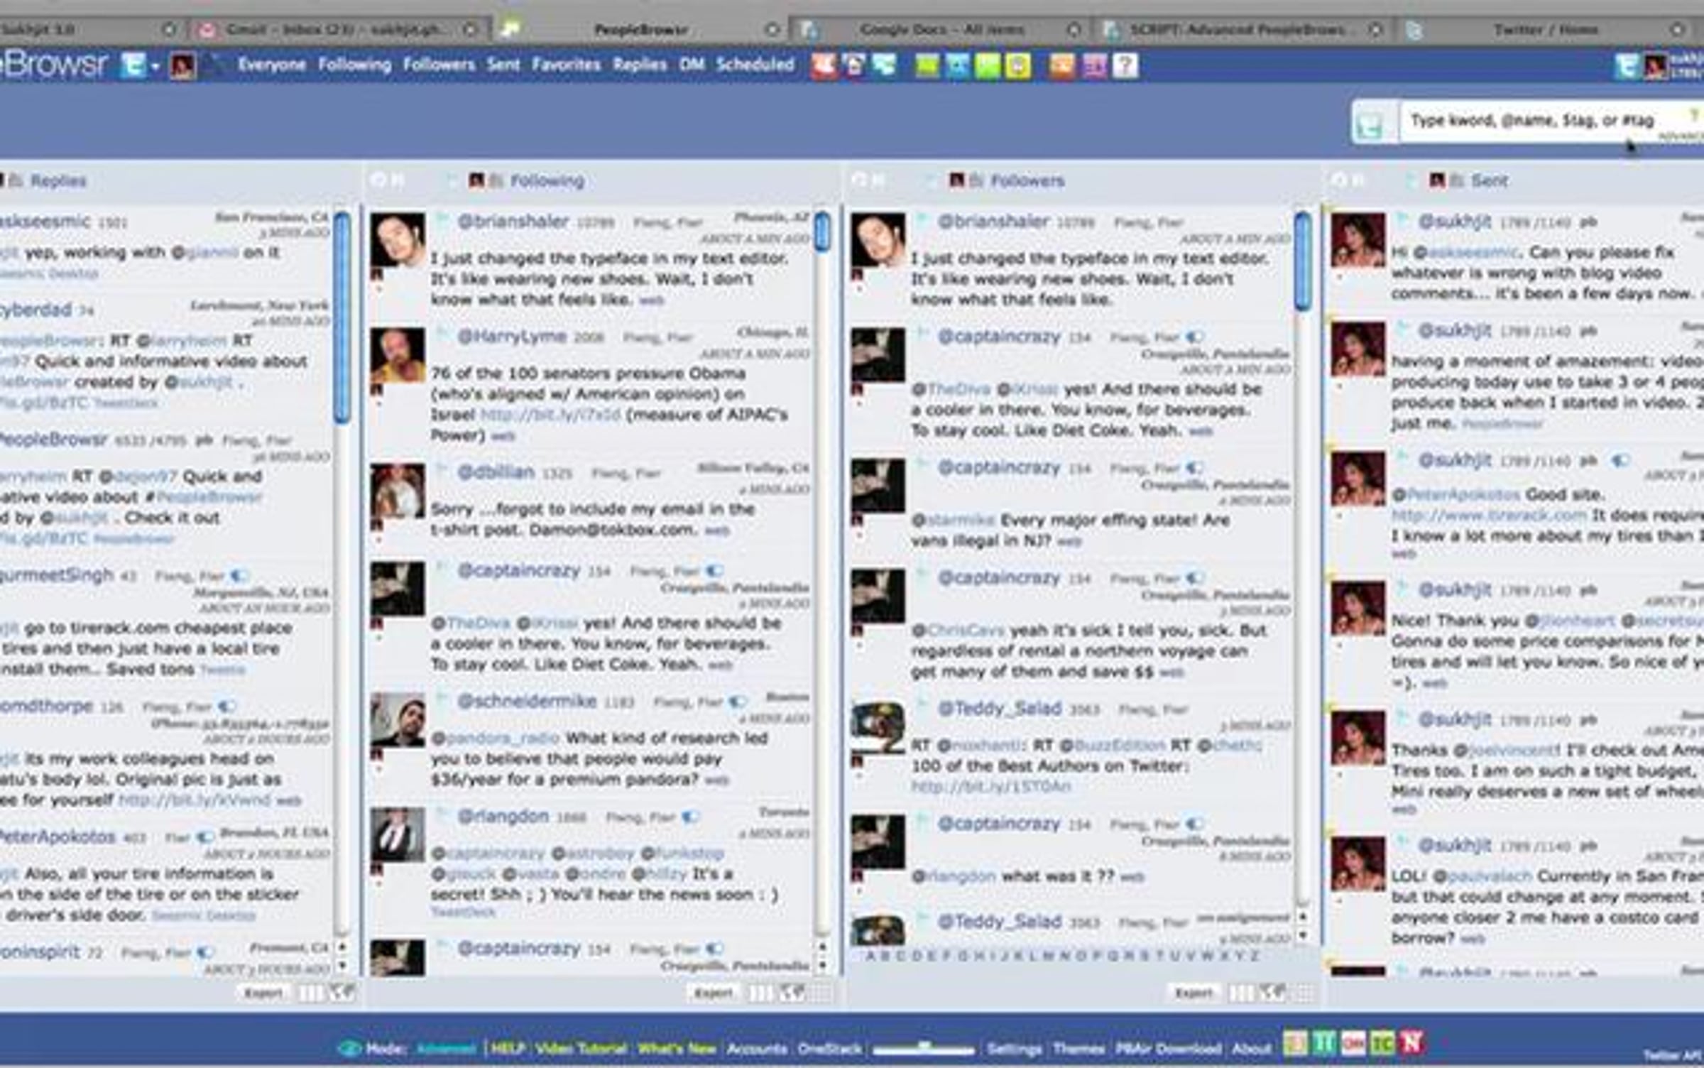
Task: Click the Twitter bird icon at the top-right corner
Action: [1627, 66]
